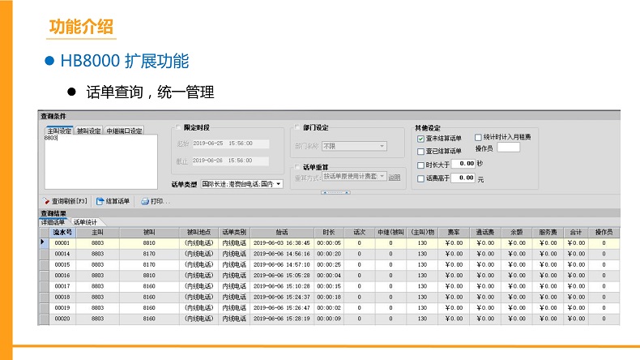Screen dimensions: 640x360
Task: Click the 结算话单 button
Action: pyautogui.click(x=113, y=201)
